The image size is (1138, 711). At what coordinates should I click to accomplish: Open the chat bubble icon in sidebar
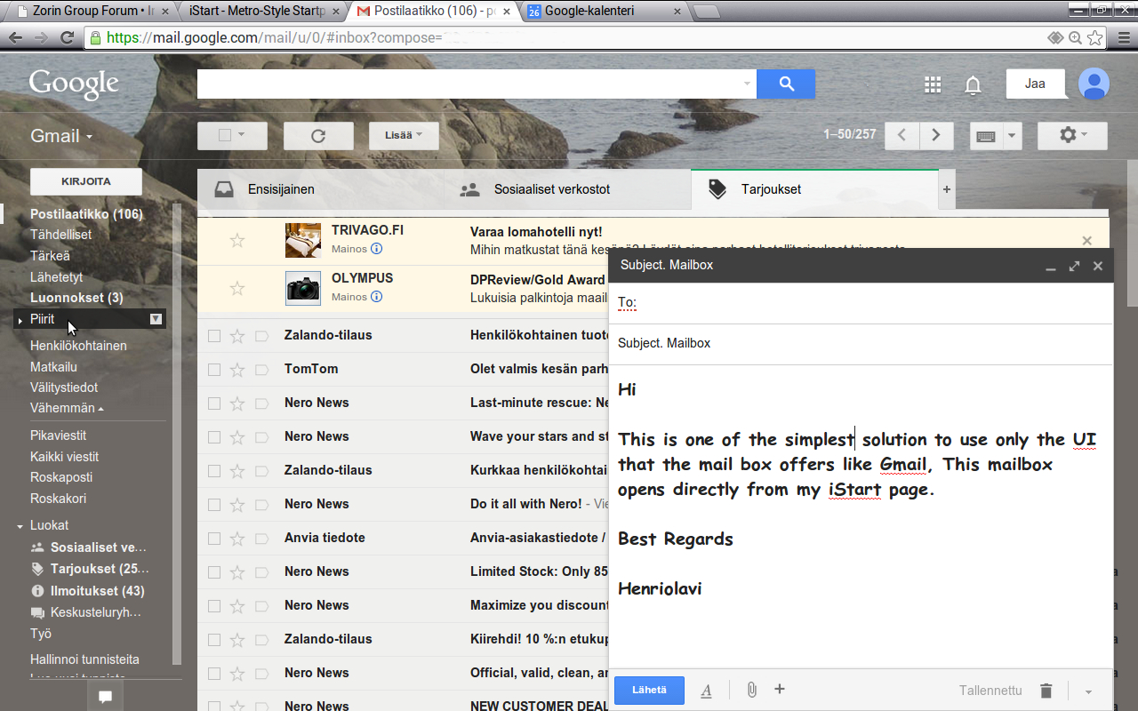pyautogui.click(x=105, y=697)
